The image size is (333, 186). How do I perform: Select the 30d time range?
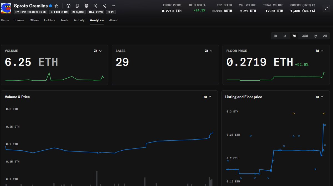(x=305, y=36)
